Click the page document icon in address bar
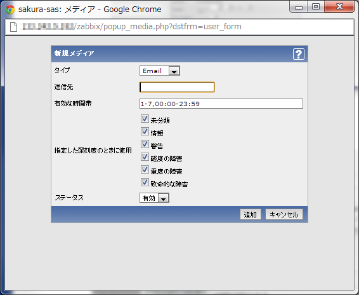359x295 pixels. pyautogui.click(x=14, y=27)
